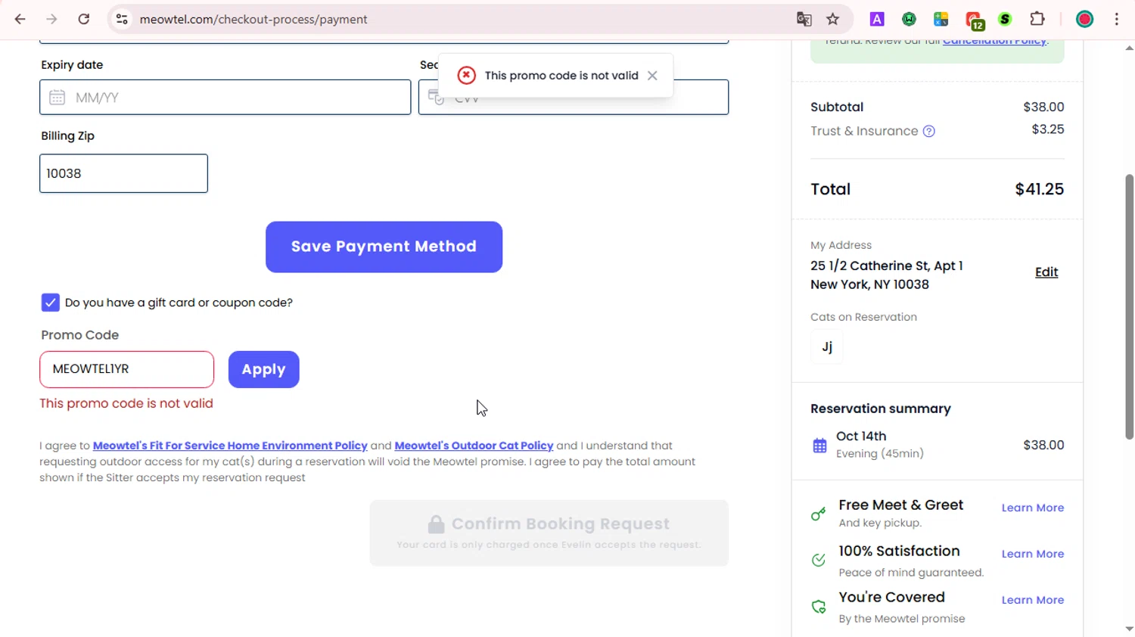The width and height of the screenshot is (1135, 637).
Task: Click into the Billing Zip field
Action: point(123,173)
